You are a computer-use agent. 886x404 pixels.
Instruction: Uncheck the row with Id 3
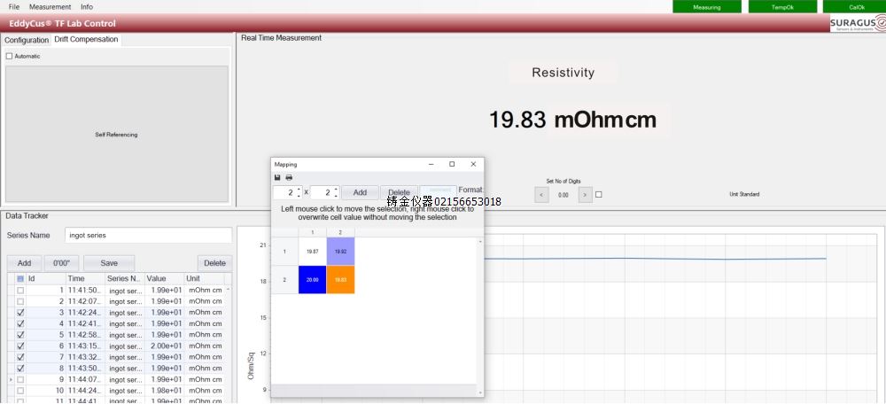coord(20,312)
